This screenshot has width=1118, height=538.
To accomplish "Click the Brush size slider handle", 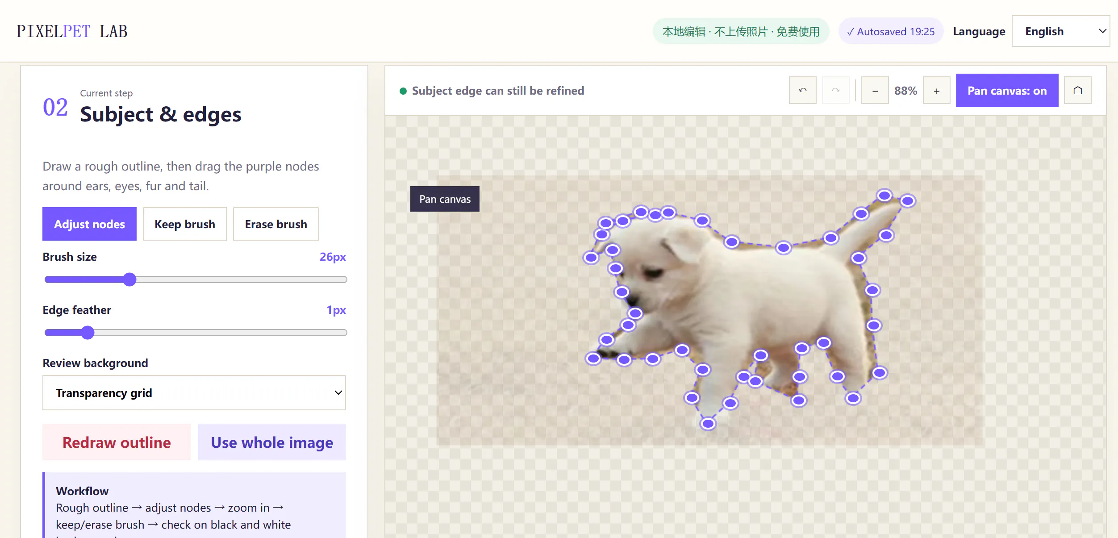I will click(129, 279).
